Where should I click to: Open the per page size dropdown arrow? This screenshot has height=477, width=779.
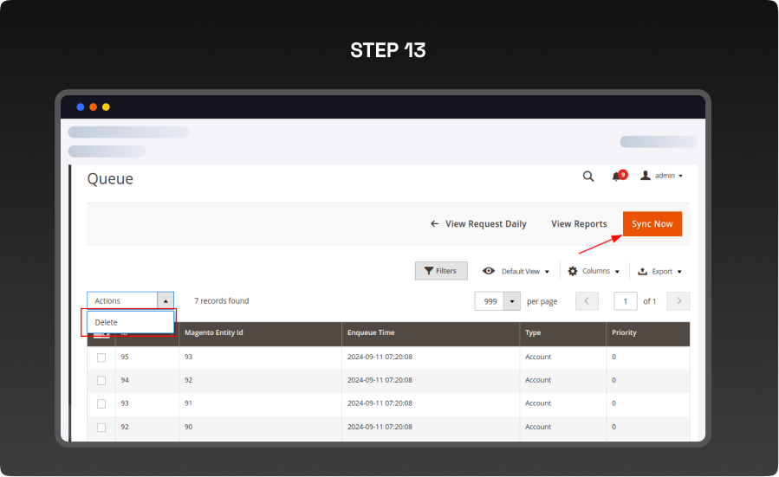pyautogui.click(x=511, y=301)
